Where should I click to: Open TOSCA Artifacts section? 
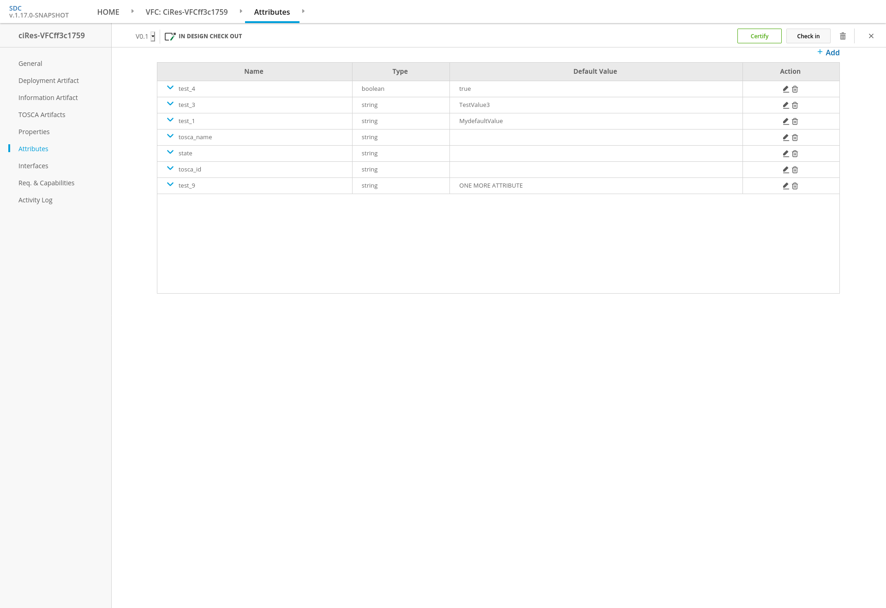42,115
